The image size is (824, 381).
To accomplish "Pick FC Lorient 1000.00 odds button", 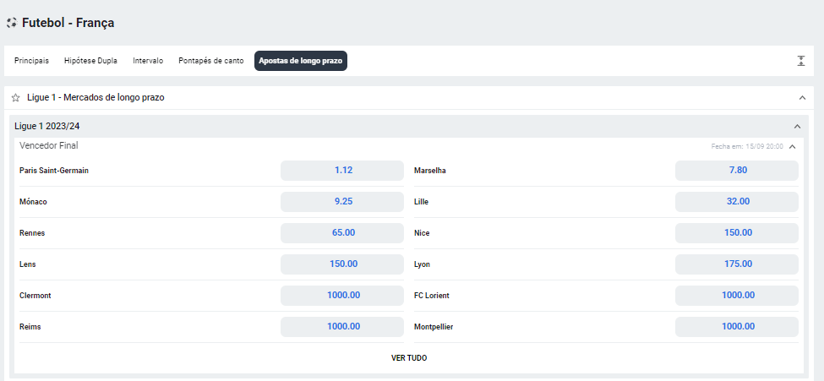I will pos(737,296).
